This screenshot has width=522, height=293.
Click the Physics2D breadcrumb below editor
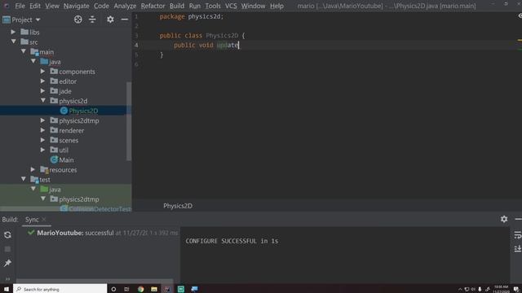coord(178,206)
